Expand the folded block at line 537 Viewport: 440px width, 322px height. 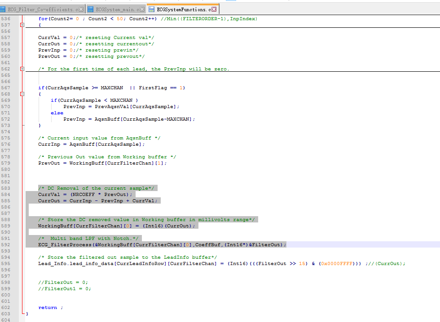pyautogui.click(x=22, y=25)
